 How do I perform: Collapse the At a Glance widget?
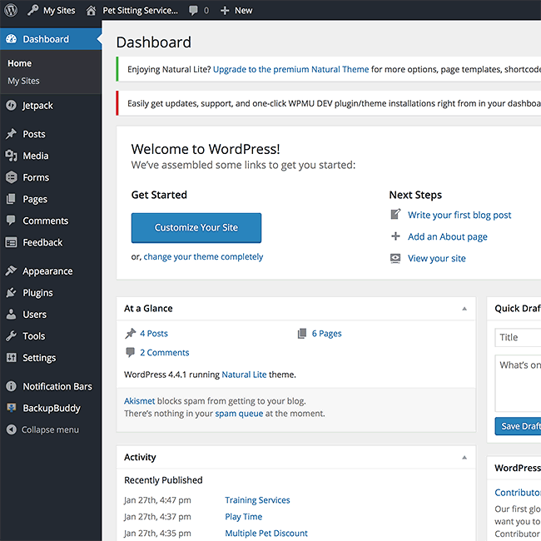coord(464,309)
